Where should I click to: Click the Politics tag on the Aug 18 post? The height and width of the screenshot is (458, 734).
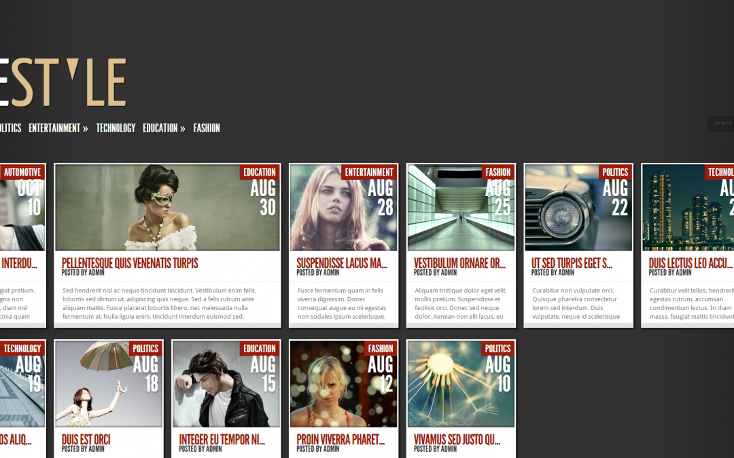(145, 348)
